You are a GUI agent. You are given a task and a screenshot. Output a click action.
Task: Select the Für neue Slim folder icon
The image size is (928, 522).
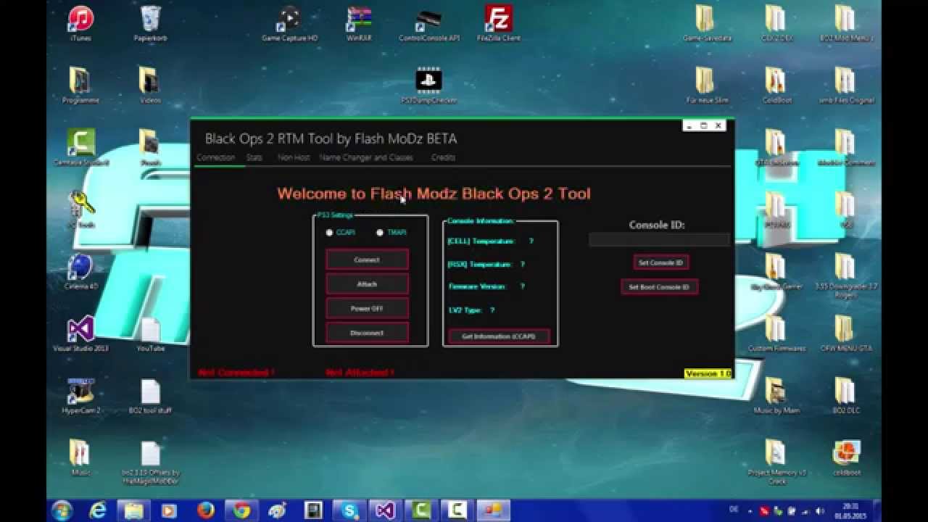(705, 86)
